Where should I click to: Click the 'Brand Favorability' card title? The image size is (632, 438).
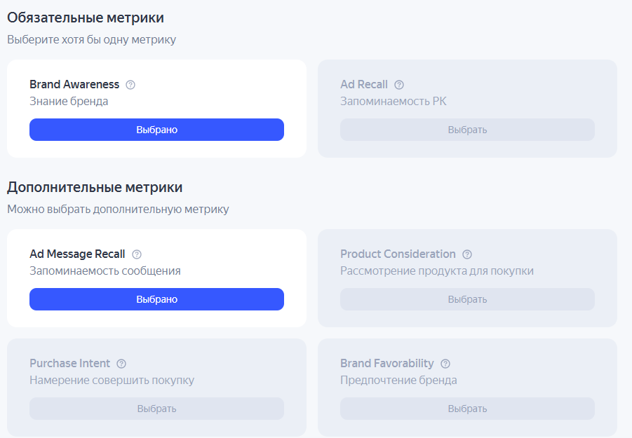coord(386,364)
